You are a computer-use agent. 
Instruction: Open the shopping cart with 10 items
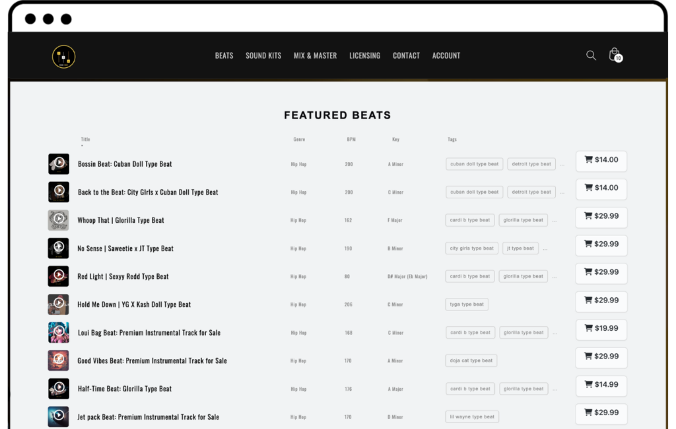tap(615, 55)
